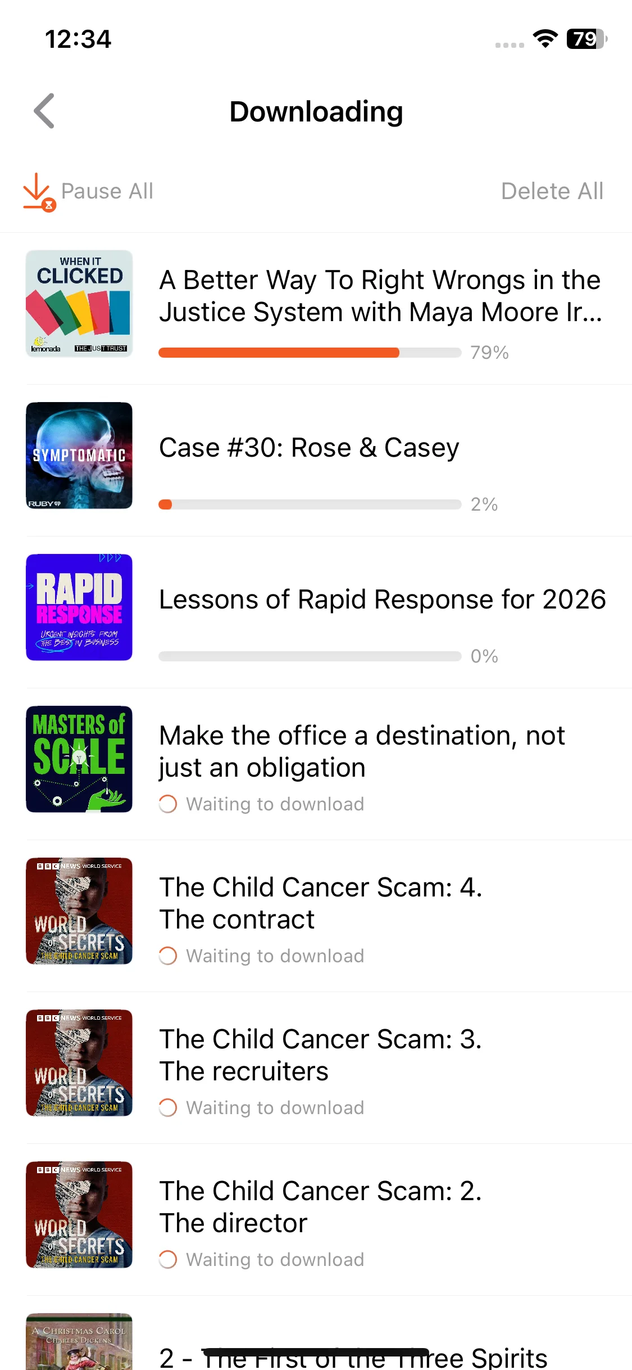The image size is (632, 1370).
Task: Tap the battery indicator icon
Action: coord(586,39)
